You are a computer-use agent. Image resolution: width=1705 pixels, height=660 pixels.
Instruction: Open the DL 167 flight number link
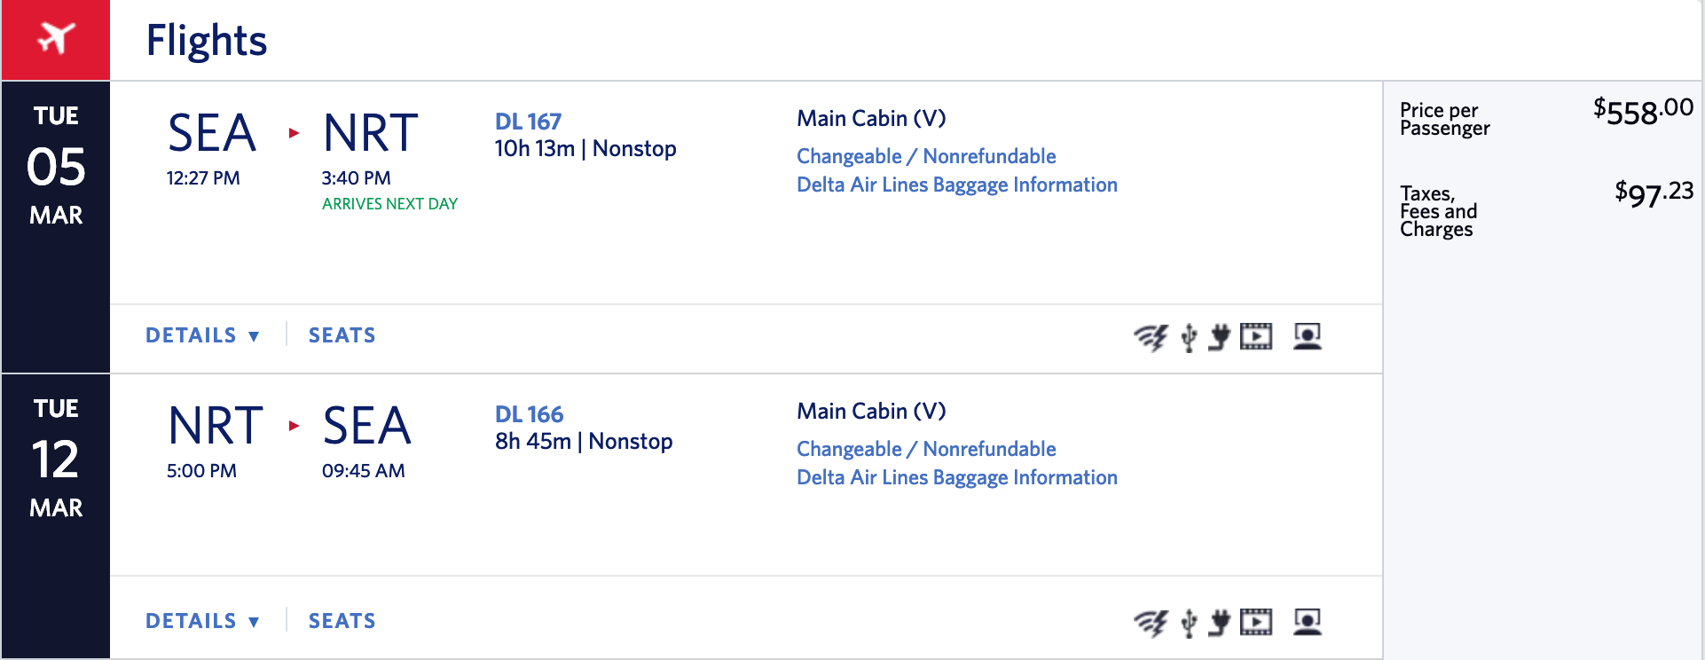point(528,122)
